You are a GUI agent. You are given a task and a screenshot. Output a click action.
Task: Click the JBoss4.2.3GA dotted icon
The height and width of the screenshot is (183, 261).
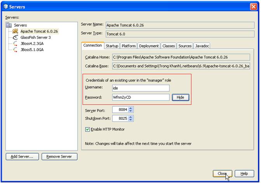[x=15, y=43]
